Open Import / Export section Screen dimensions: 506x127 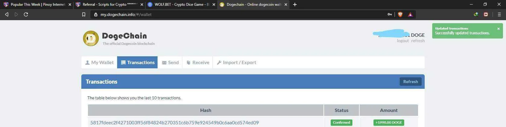click(236, 62)
